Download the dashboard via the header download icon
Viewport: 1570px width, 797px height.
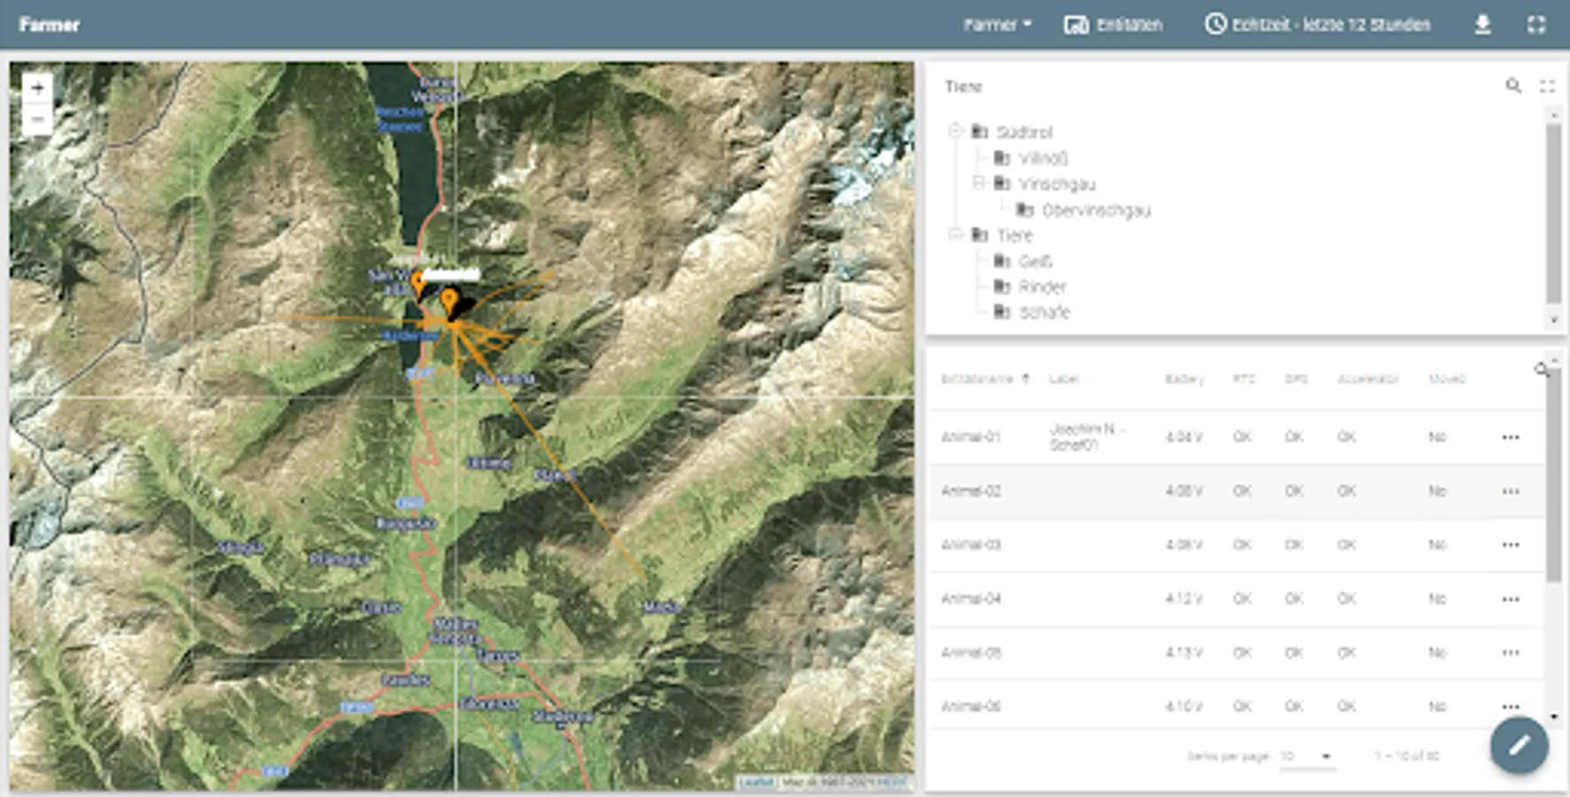click(x=1482, y=25)
